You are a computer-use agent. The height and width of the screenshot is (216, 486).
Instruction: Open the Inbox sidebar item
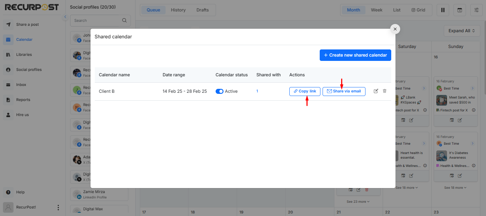(x=21, y=85)
